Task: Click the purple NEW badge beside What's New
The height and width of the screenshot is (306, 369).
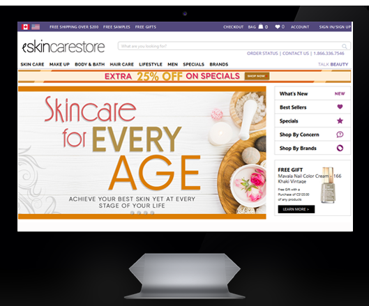Action: click(340, 93)
